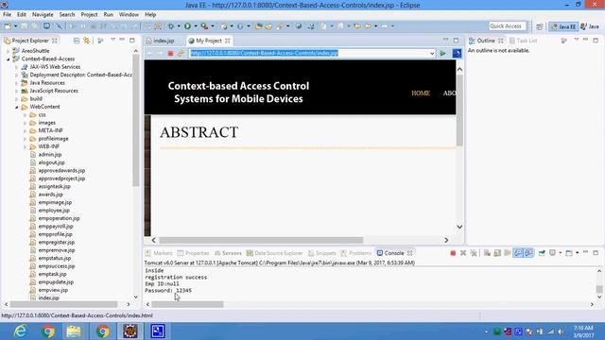The width and height of the screenshot is (605, 340).
Task: Open File Explorer from taskbar
Action: coord(74,331)
